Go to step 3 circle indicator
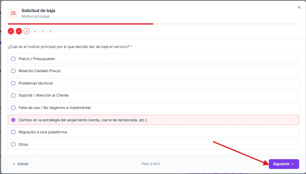The height and width of the screenshot is (174, 306). pos(27,31)
